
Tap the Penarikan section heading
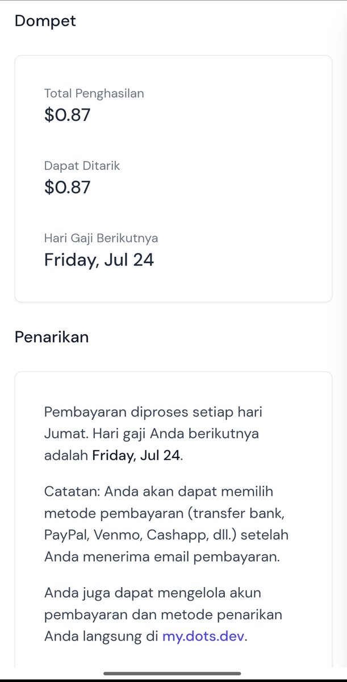(52, 337)
